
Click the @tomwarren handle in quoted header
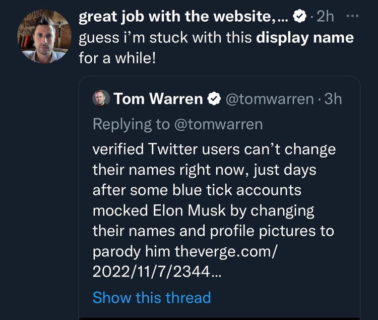[269, 99]
